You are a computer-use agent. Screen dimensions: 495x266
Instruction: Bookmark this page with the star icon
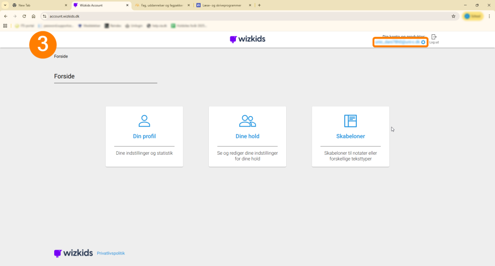coord(453,16)
